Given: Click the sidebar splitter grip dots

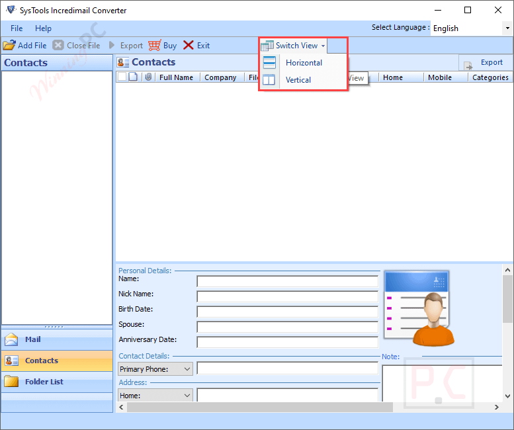Looking at the screenshot, I should [54, 327].
